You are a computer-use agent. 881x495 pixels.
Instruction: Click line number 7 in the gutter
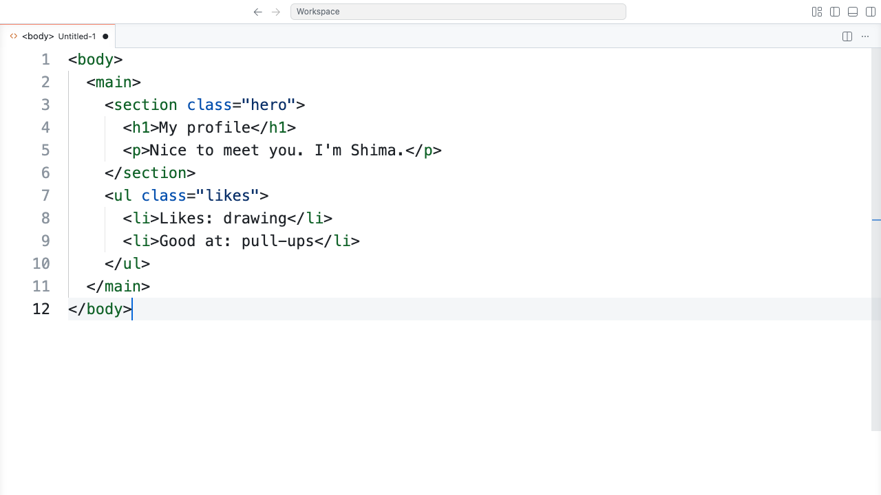coord(45,196)
